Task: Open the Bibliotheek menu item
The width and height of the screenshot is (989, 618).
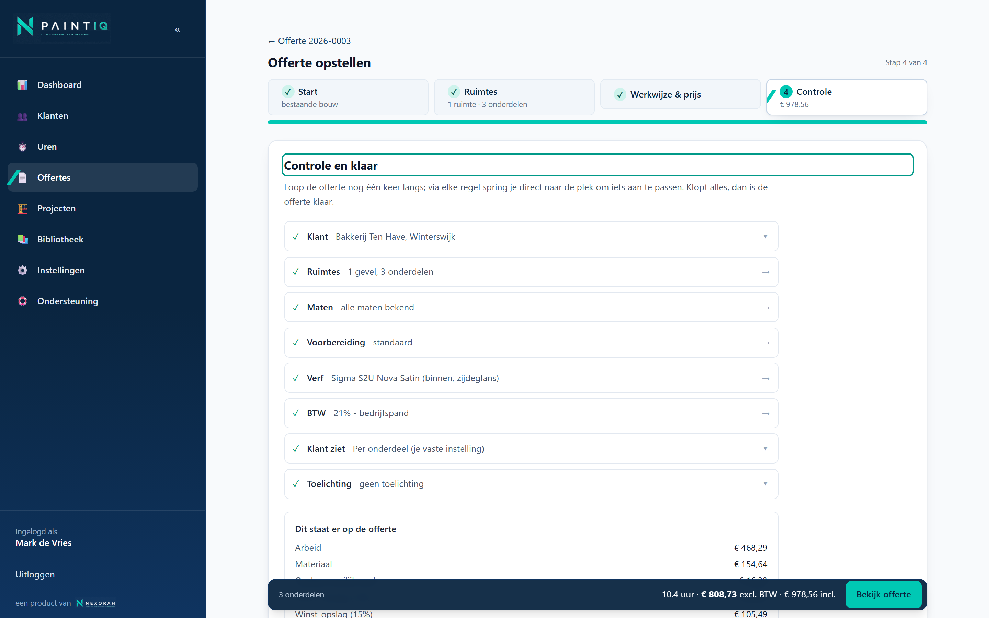Action: tap(103, 240)
